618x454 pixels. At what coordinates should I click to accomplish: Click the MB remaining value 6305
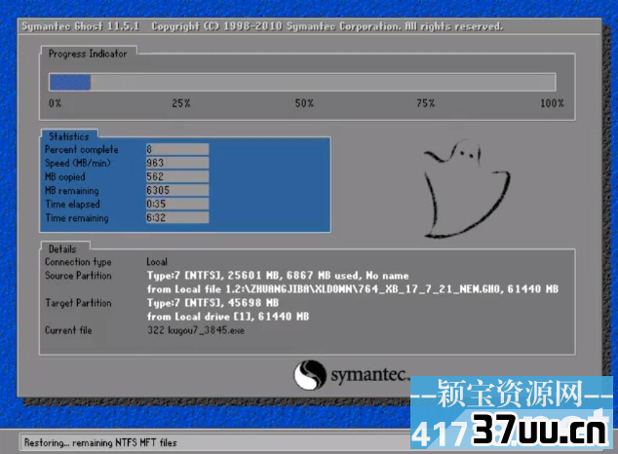point(177,191)
